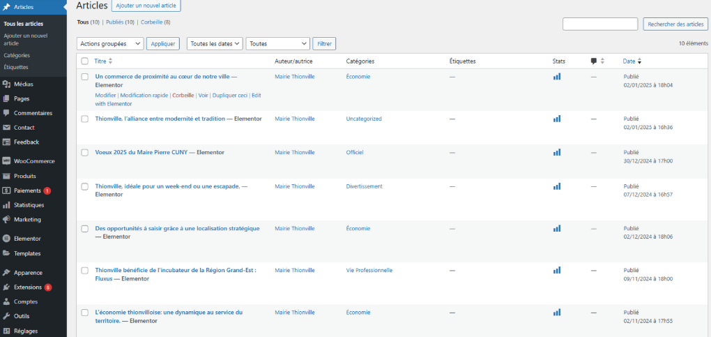This screenshot has height=337, width=711.
Task: Click the WooCommerce logo icon
Action: 6,161
